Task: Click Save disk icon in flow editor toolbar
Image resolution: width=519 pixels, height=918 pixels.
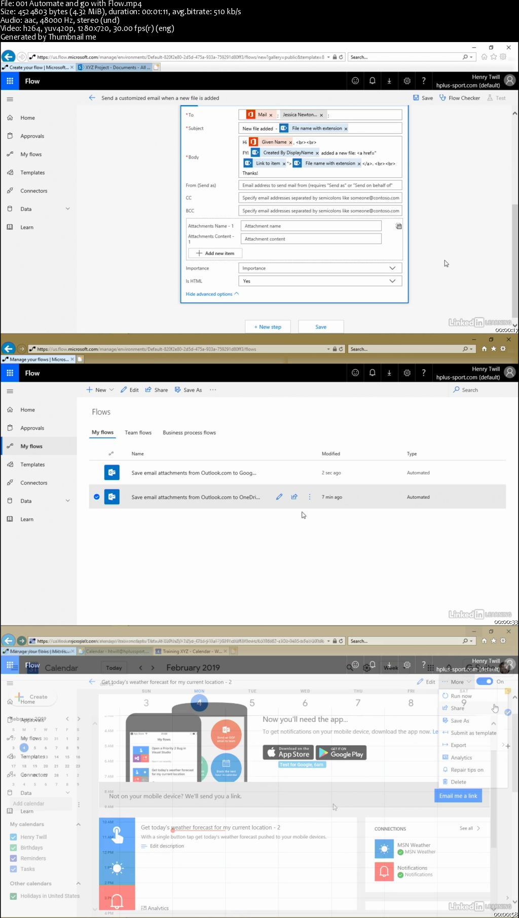Action: coord(416,98)
